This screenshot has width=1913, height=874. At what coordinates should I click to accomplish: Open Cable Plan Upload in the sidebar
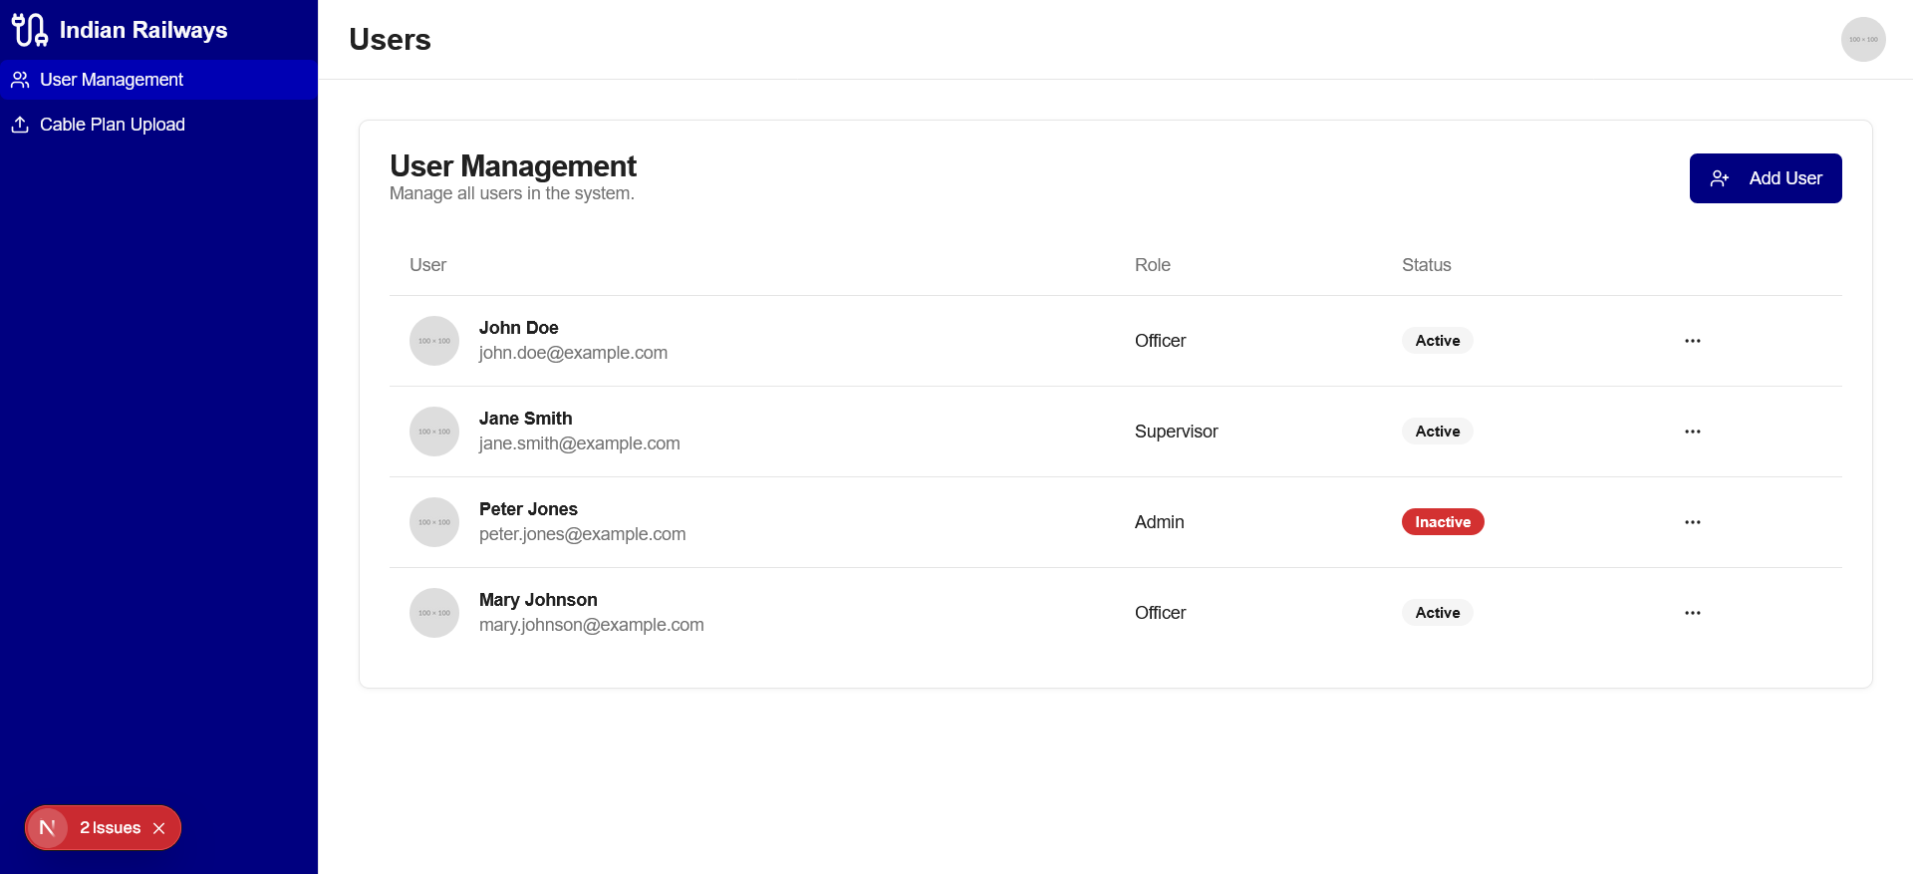(x=112, y=125)
